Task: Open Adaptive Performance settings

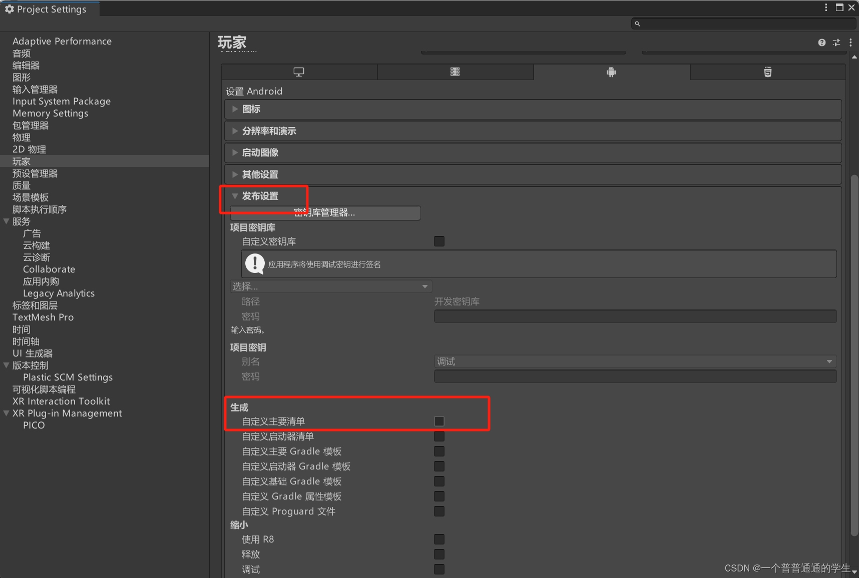Action: pyautogui.click(x=62, y=41)
